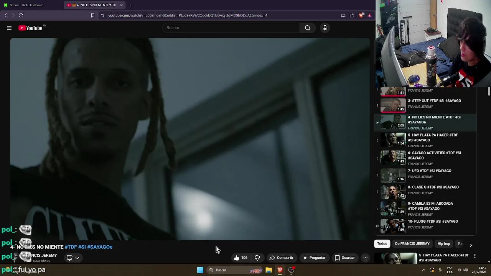The height and width of the screenshot is (276, 491).
Task: Close the YouTube NO LIES tab
Action: tap(122, 5)
